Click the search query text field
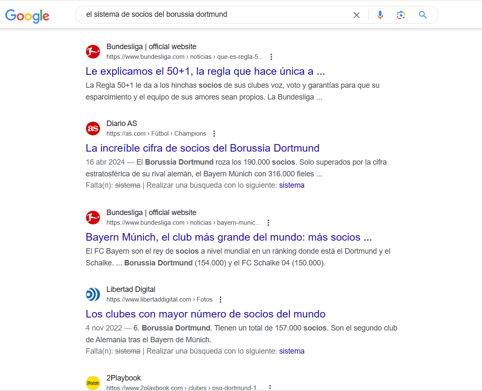Screen dimensions: 482x391 click(x=215, y=14)
